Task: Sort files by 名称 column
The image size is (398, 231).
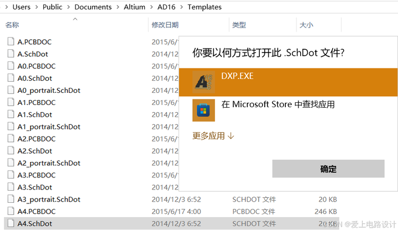Action: 12,25
